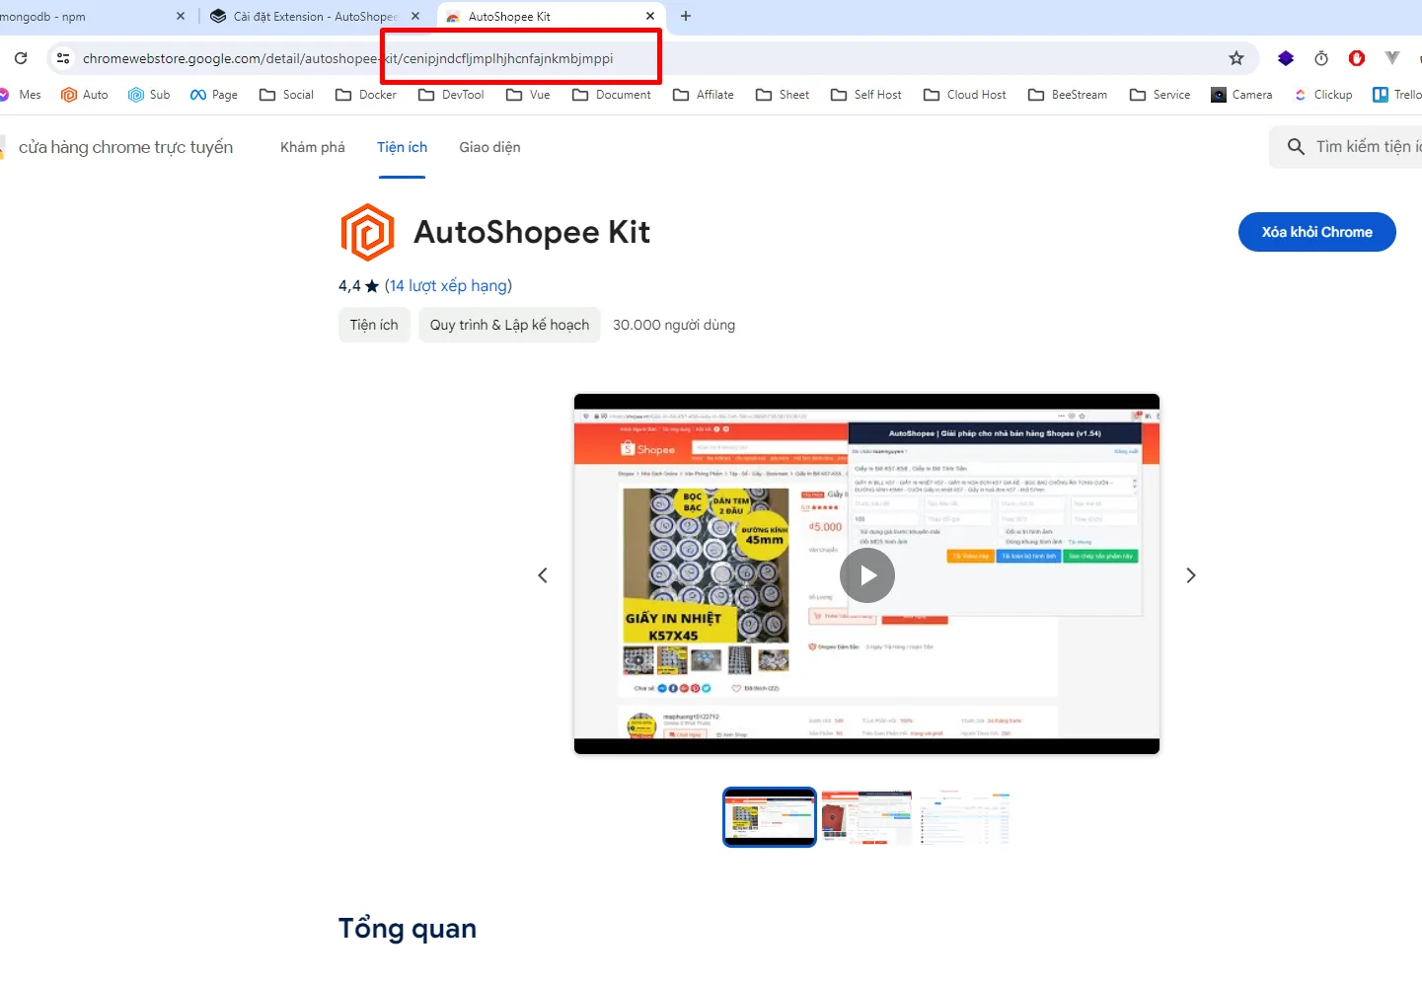1422x984 pixels.
Task: Select the second preview thumbnail
Action: 867,817
